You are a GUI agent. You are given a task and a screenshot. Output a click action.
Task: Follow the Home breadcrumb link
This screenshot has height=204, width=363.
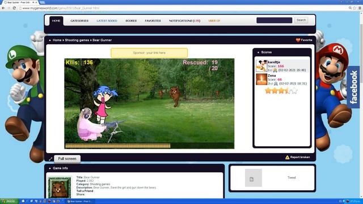(x=57, y=40)
